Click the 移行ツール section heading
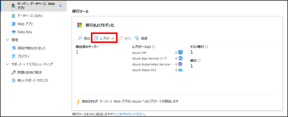 pyautogui.click(x=81, y=12)
